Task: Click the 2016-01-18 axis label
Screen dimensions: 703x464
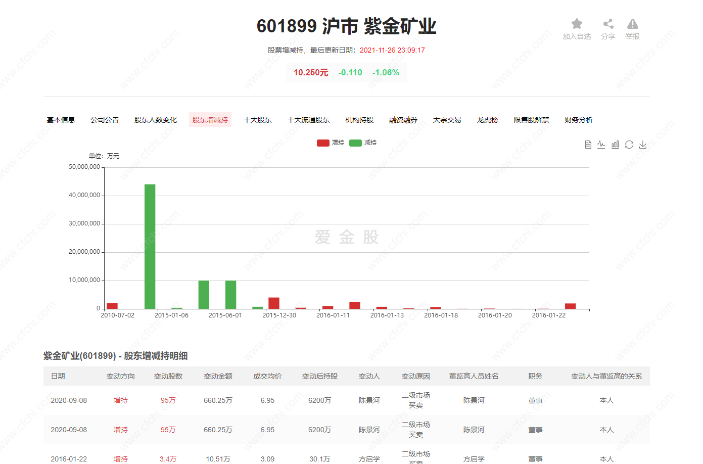Action: pyautogui.click(x=441, y=315)
